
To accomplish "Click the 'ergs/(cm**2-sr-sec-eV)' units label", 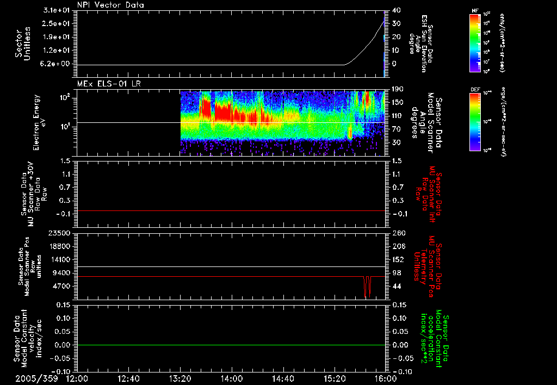I will (x=503, y=122).
